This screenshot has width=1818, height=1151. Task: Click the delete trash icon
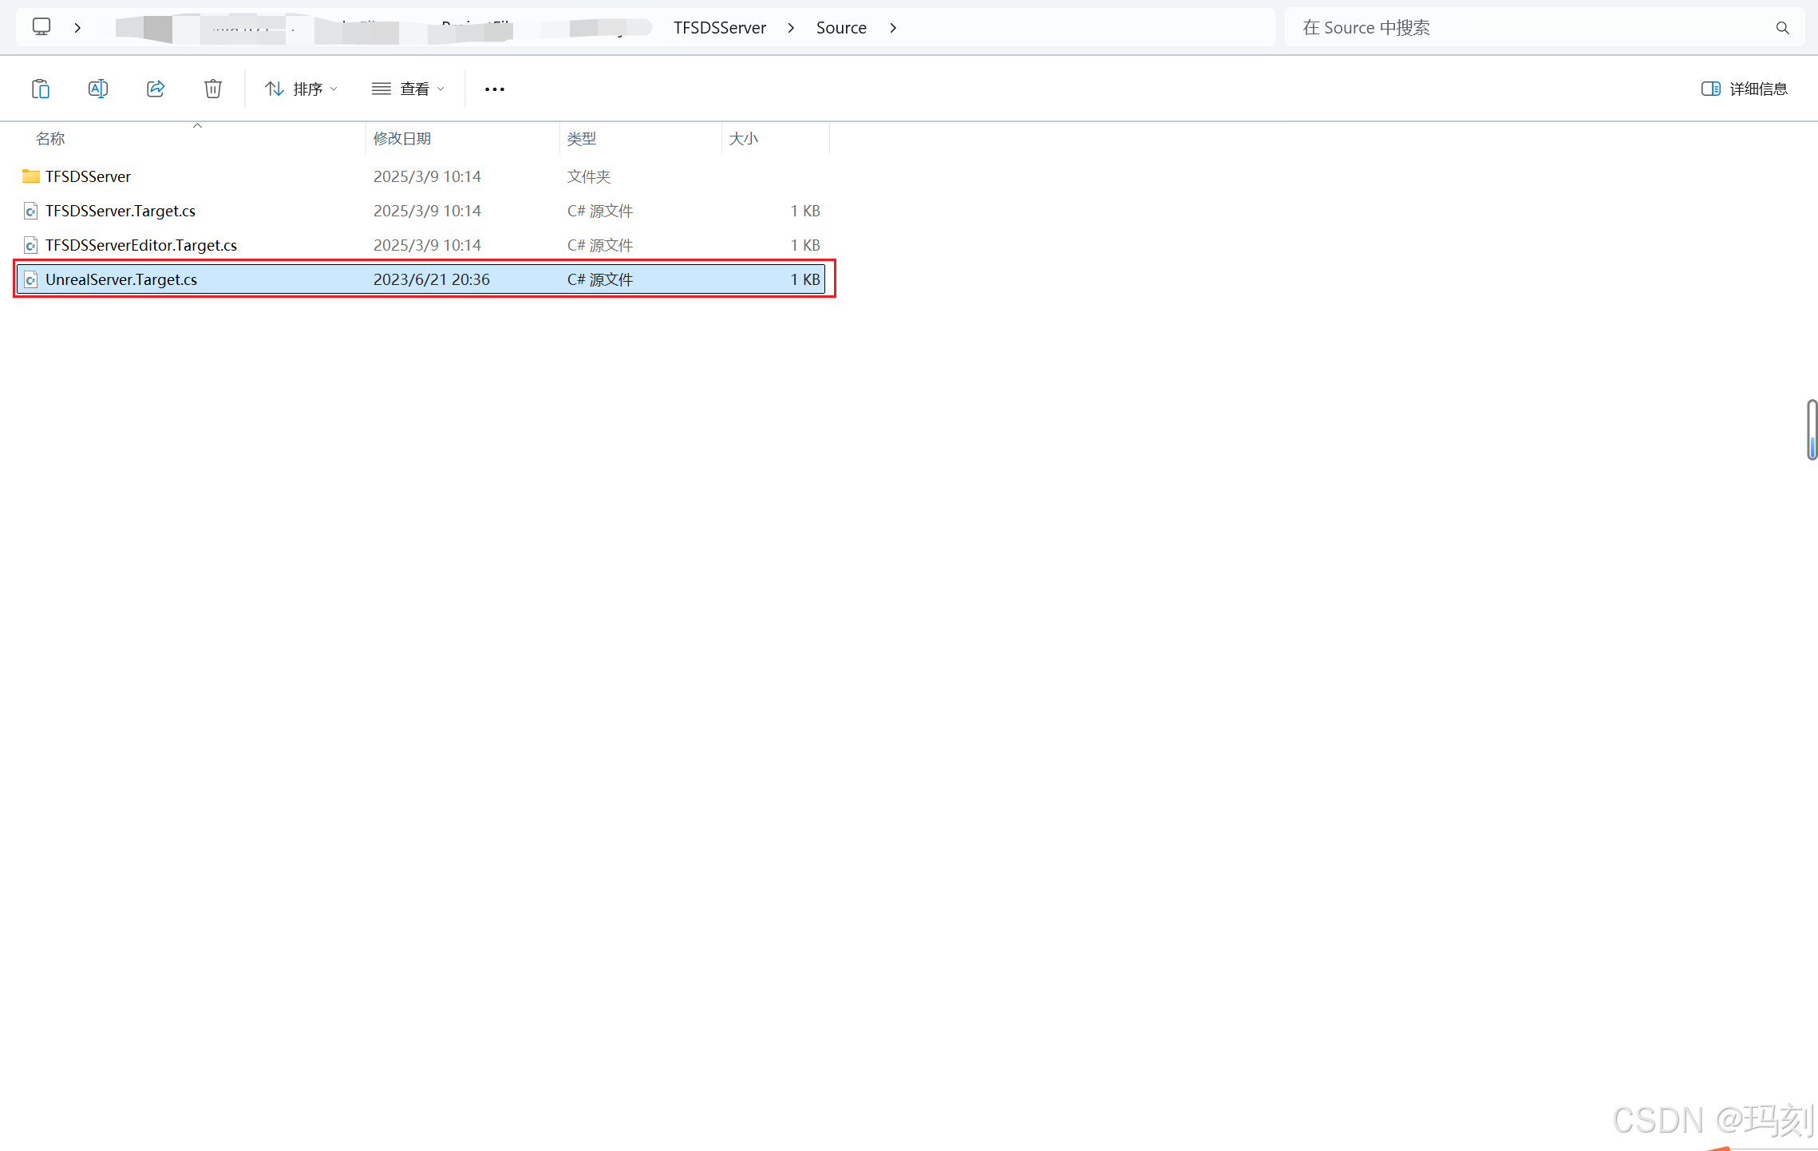pos(212,89)
